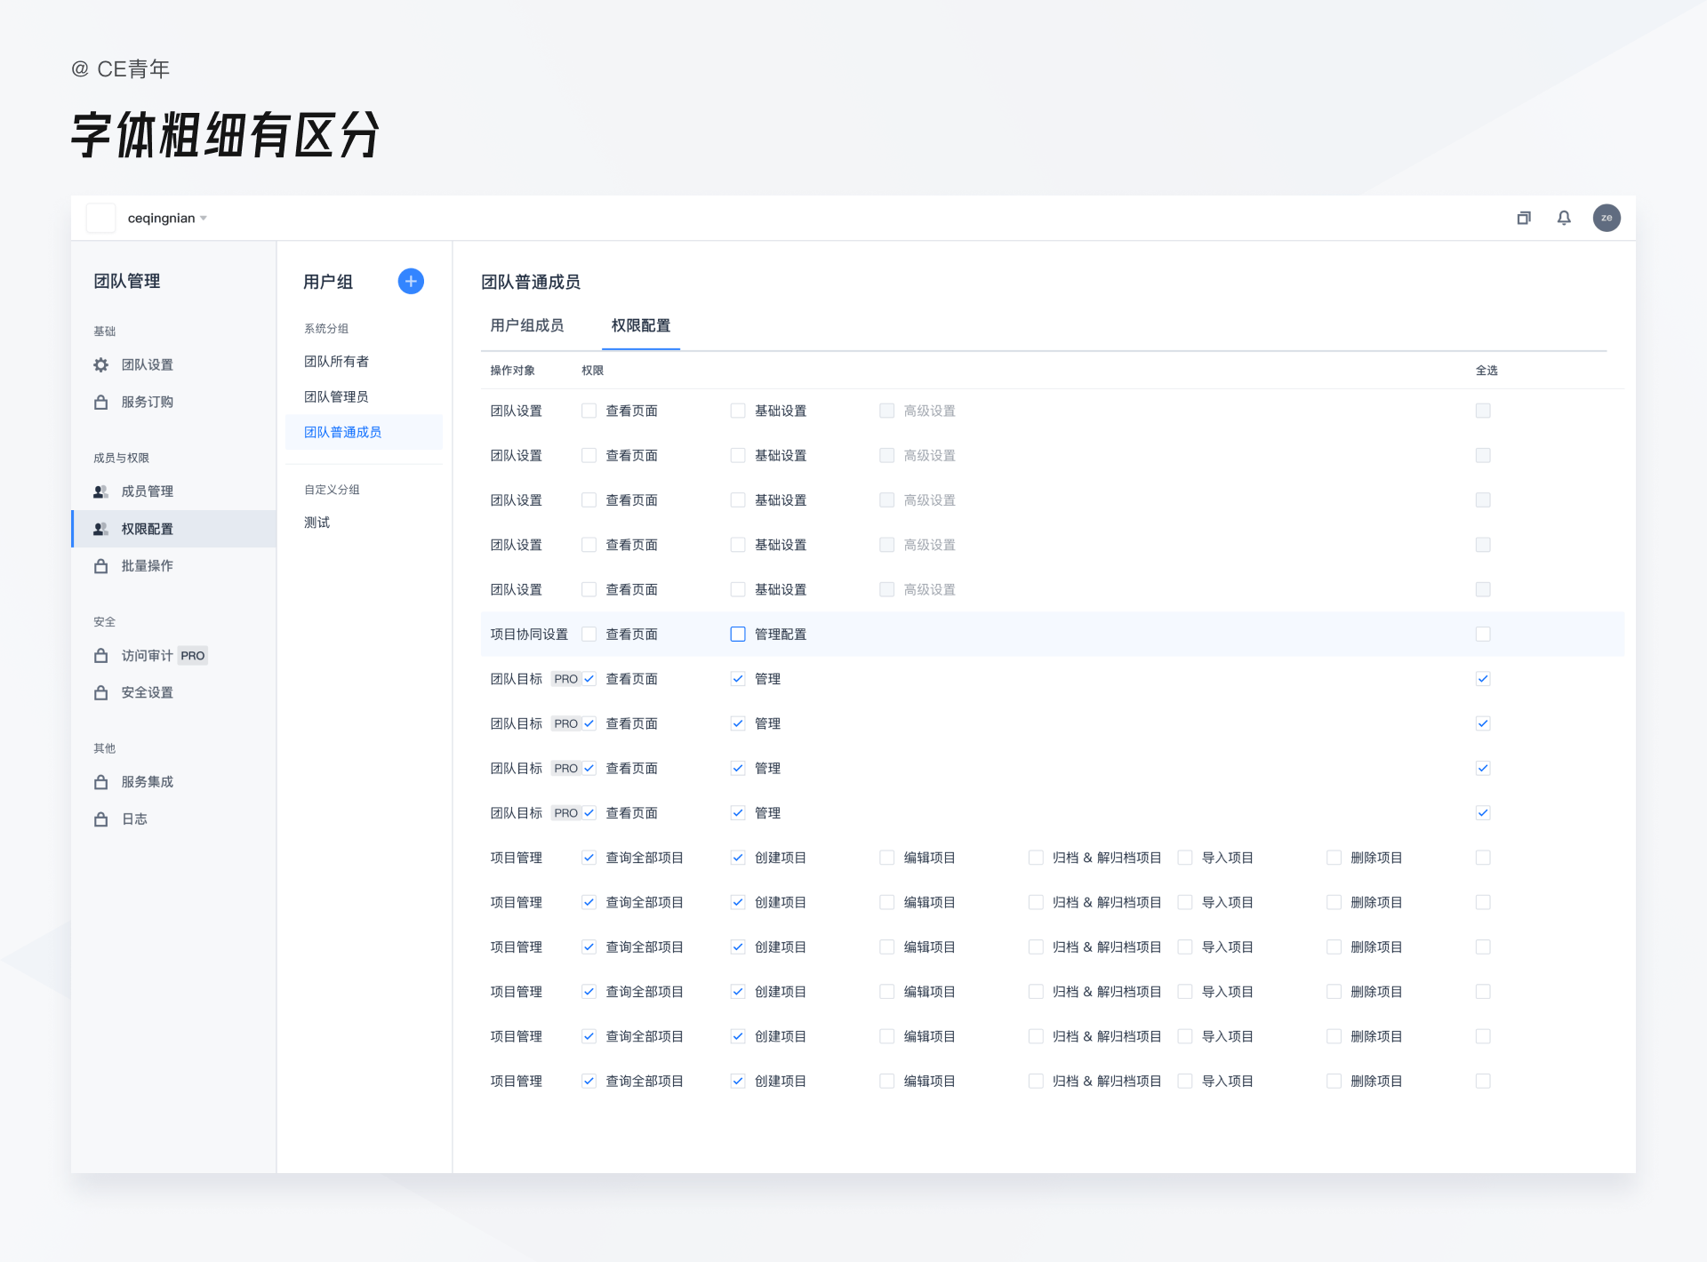Click the 安全设置 lock icon

click(x=102, y=692)
